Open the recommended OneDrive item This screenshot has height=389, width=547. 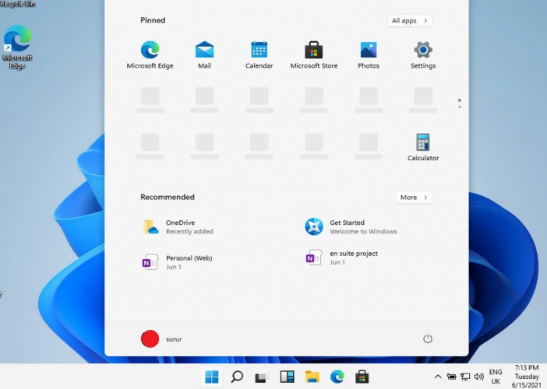178,226
